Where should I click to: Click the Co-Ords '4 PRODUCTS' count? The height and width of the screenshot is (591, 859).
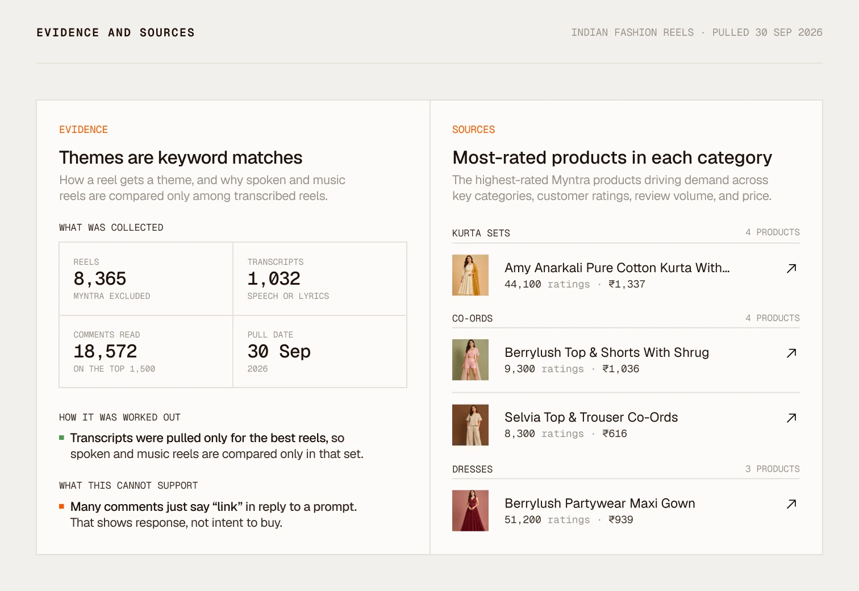[x=773, y=318]
